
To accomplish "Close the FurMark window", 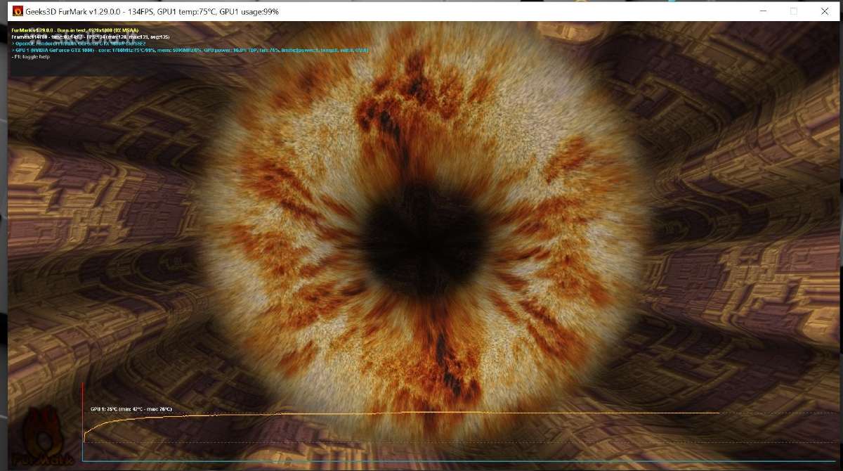I will [825, 11].
